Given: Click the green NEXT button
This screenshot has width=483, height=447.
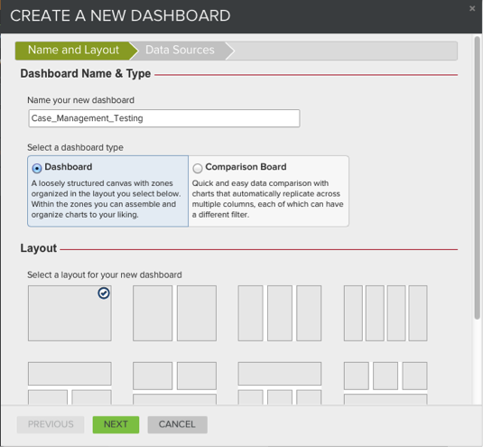Looking at the screenshot, I should point(116,424).
